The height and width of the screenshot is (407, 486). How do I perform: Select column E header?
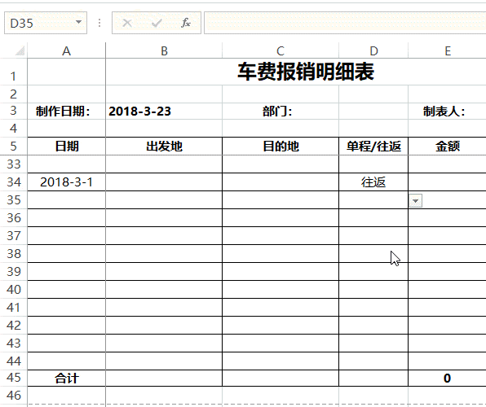(447, 50)
